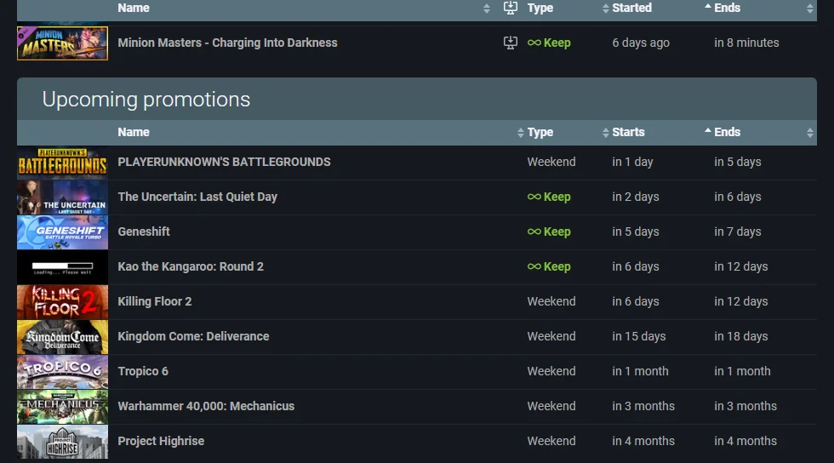The height and width of the screenshot is (463, 834).
Task: Open the PLAYERUNKNOWN'S BATTLEGROUNDS logo thumbnail
Action: click(62, 162)
